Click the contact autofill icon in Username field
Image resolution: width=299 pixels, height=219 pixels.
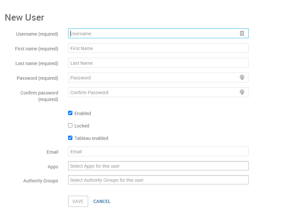tap(242, 33)
